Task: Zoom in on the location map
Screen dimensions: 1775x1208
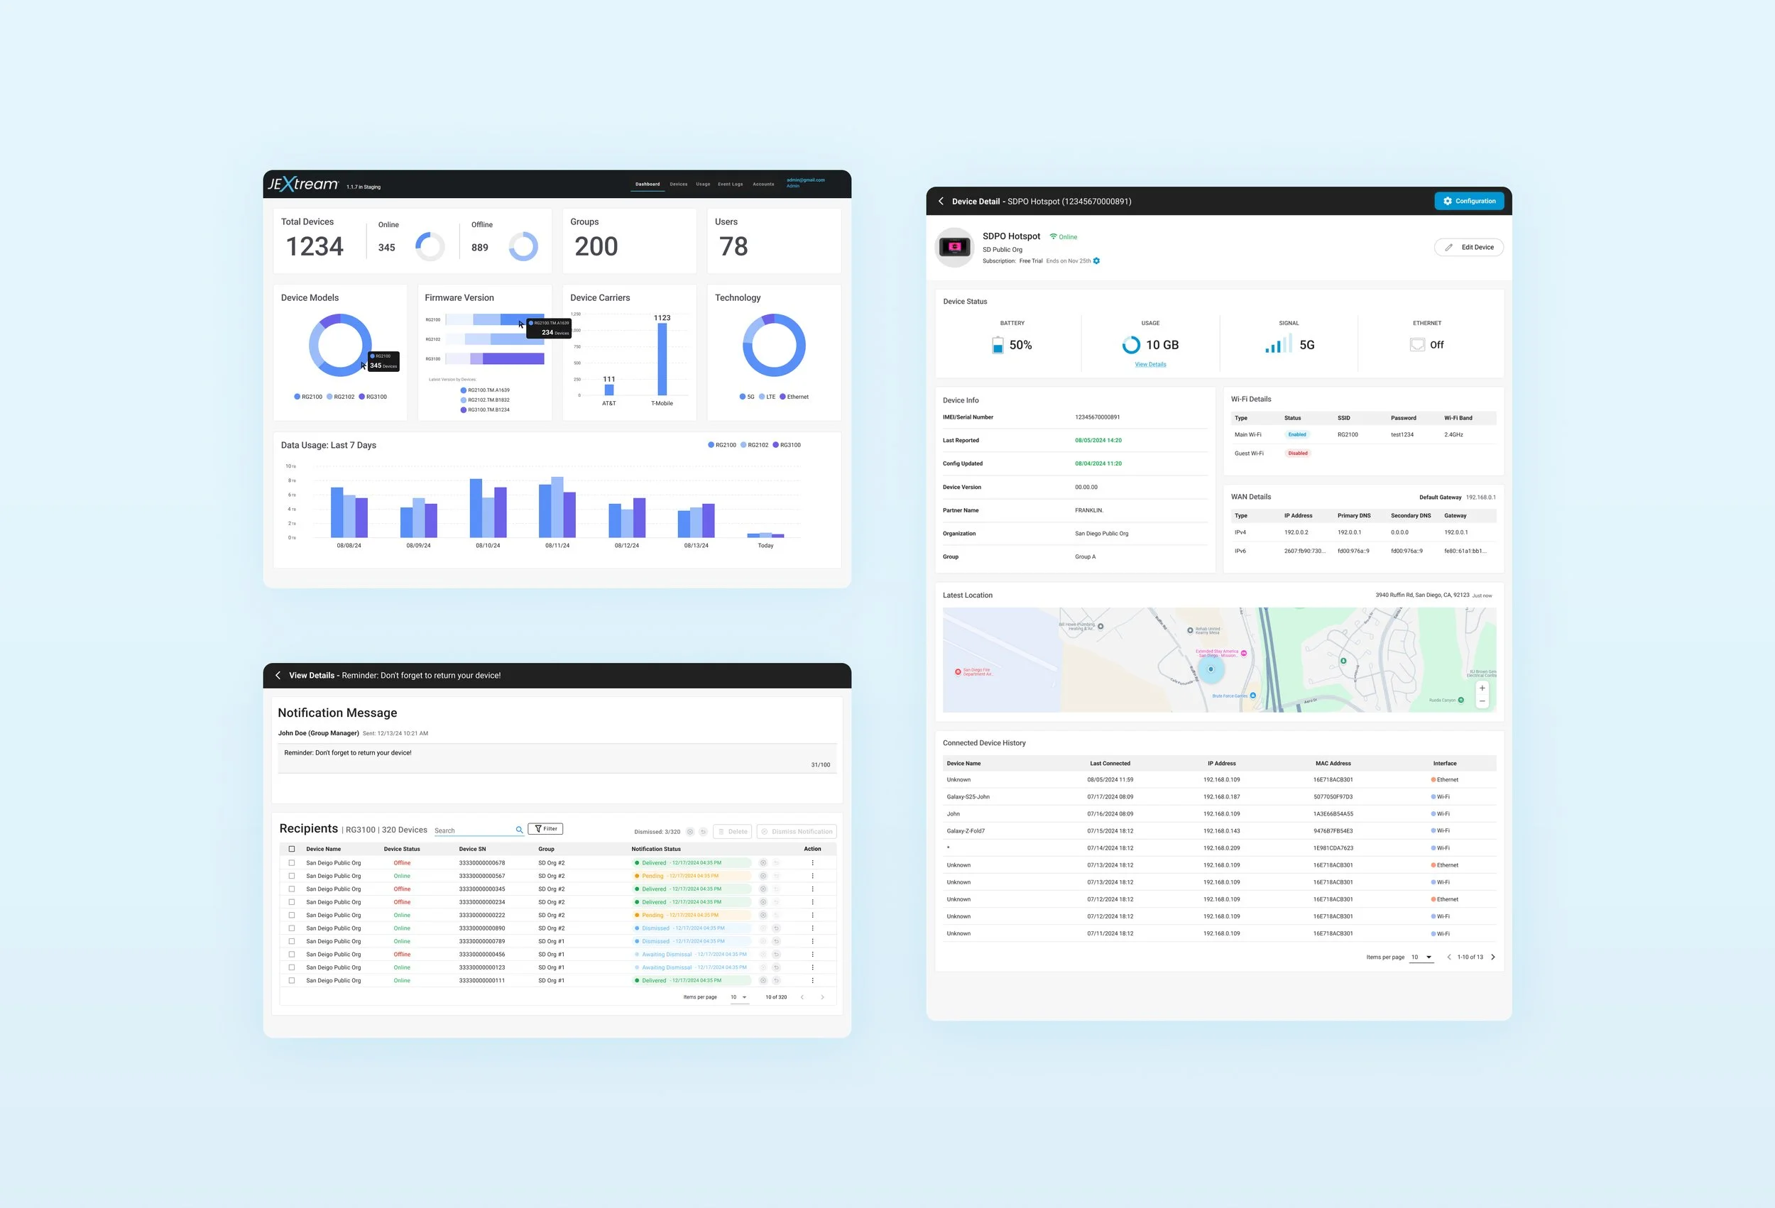Action: pyautogui.click(x=1482, y=688)
